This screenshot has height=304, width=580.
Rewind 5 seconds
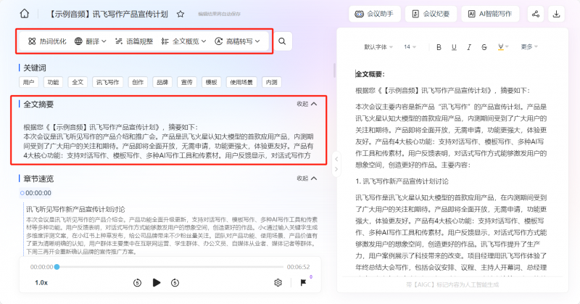click(x=137, y=283)
